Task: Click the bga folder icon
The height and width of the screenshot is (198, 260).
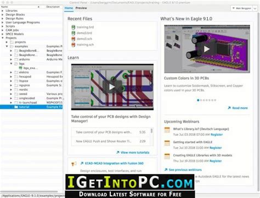Action: [x=16, y=63]
